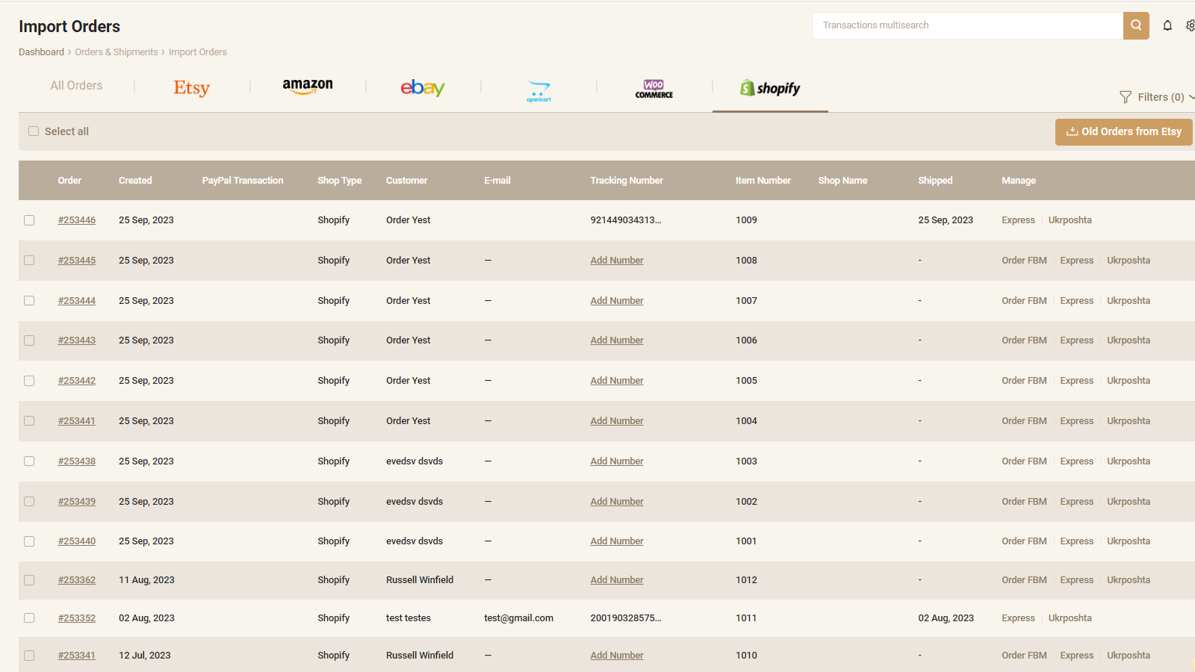Switch to the Etsy logo tab
The height and width of the screenshot is (672, 1195).
coord(192,88)
